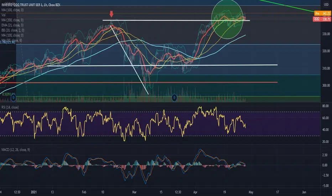This screenshot has width=332, height=196.
Task: Click 40.00 on the RSI scale
Action: [x=326, y=130]
